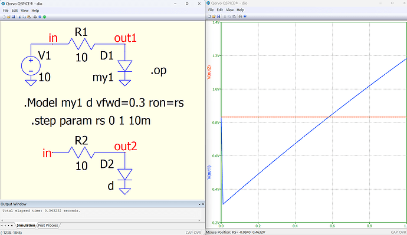Screen dimensions: 407x235
Task: Click the 'out1' net label
Action: pos(126,38)
